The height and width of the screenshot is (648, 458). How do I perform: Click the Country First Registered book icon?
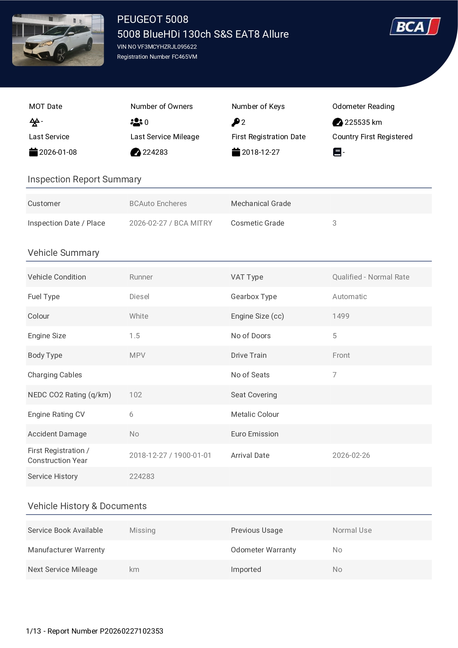[337, 152]
